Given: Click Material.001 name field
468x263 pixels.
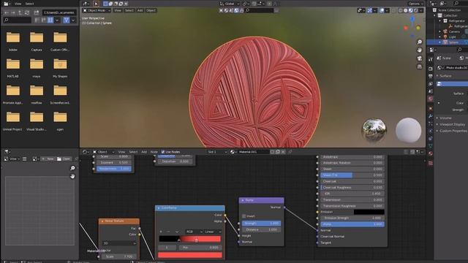Looking at the screenshot, I should click(253, 152).
